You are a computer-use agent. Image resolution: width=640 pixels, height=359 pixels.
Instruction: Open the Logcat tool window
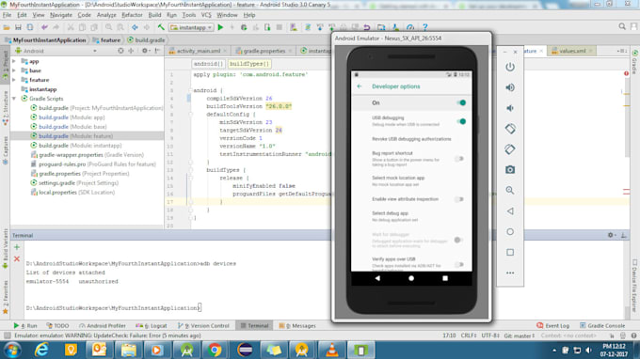click(152, 325)
